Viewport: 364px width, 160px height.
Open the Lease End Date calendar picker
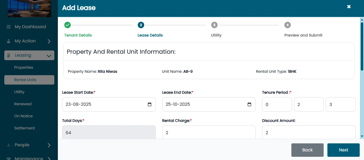[x=249, y=104]
